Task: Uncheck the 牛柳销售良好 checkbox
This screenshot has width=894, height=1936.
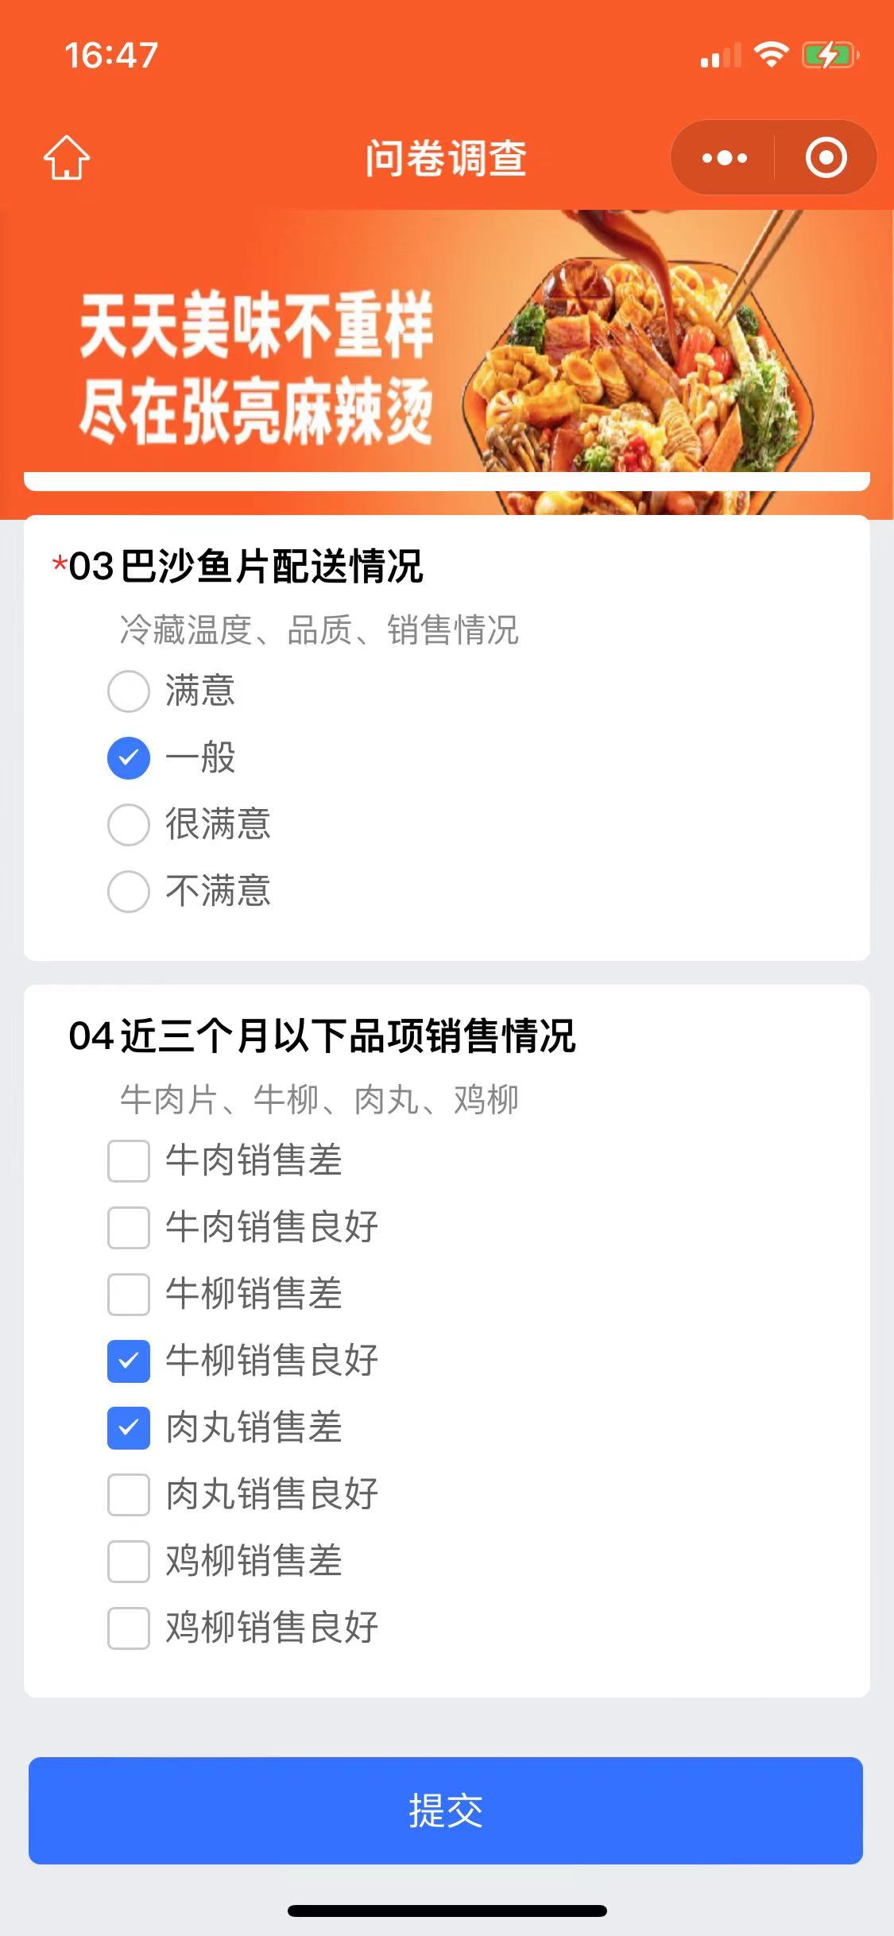Action: pos(129,1361)
